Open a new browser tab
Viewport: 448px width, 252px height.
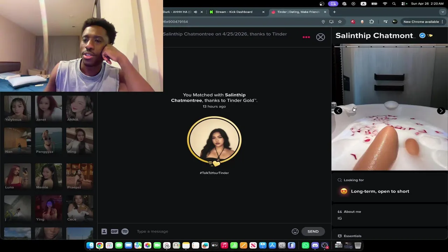point(334,12)
